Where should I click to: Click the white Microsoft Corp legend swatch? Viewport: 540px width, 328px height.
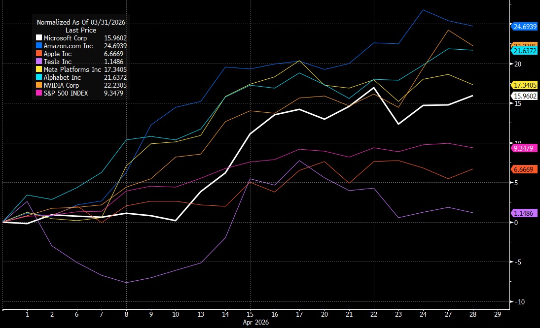(x=39, y=38)
